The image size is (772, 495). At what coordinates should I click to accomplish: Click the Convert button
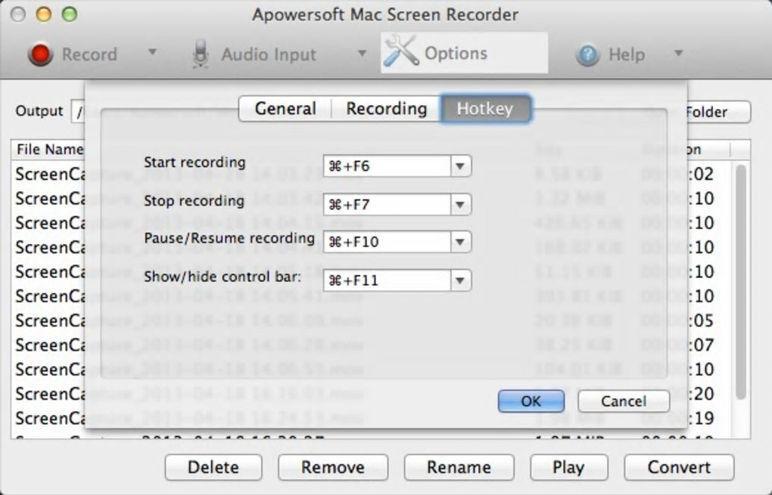(679, 468)
